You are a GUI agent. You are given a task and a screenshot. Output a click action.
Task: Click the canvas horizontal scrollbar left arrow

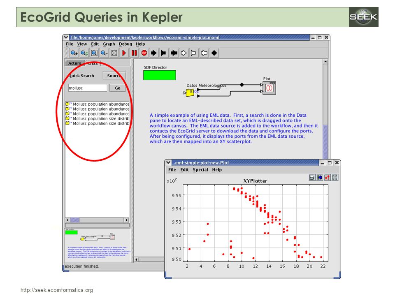point(136,259)
